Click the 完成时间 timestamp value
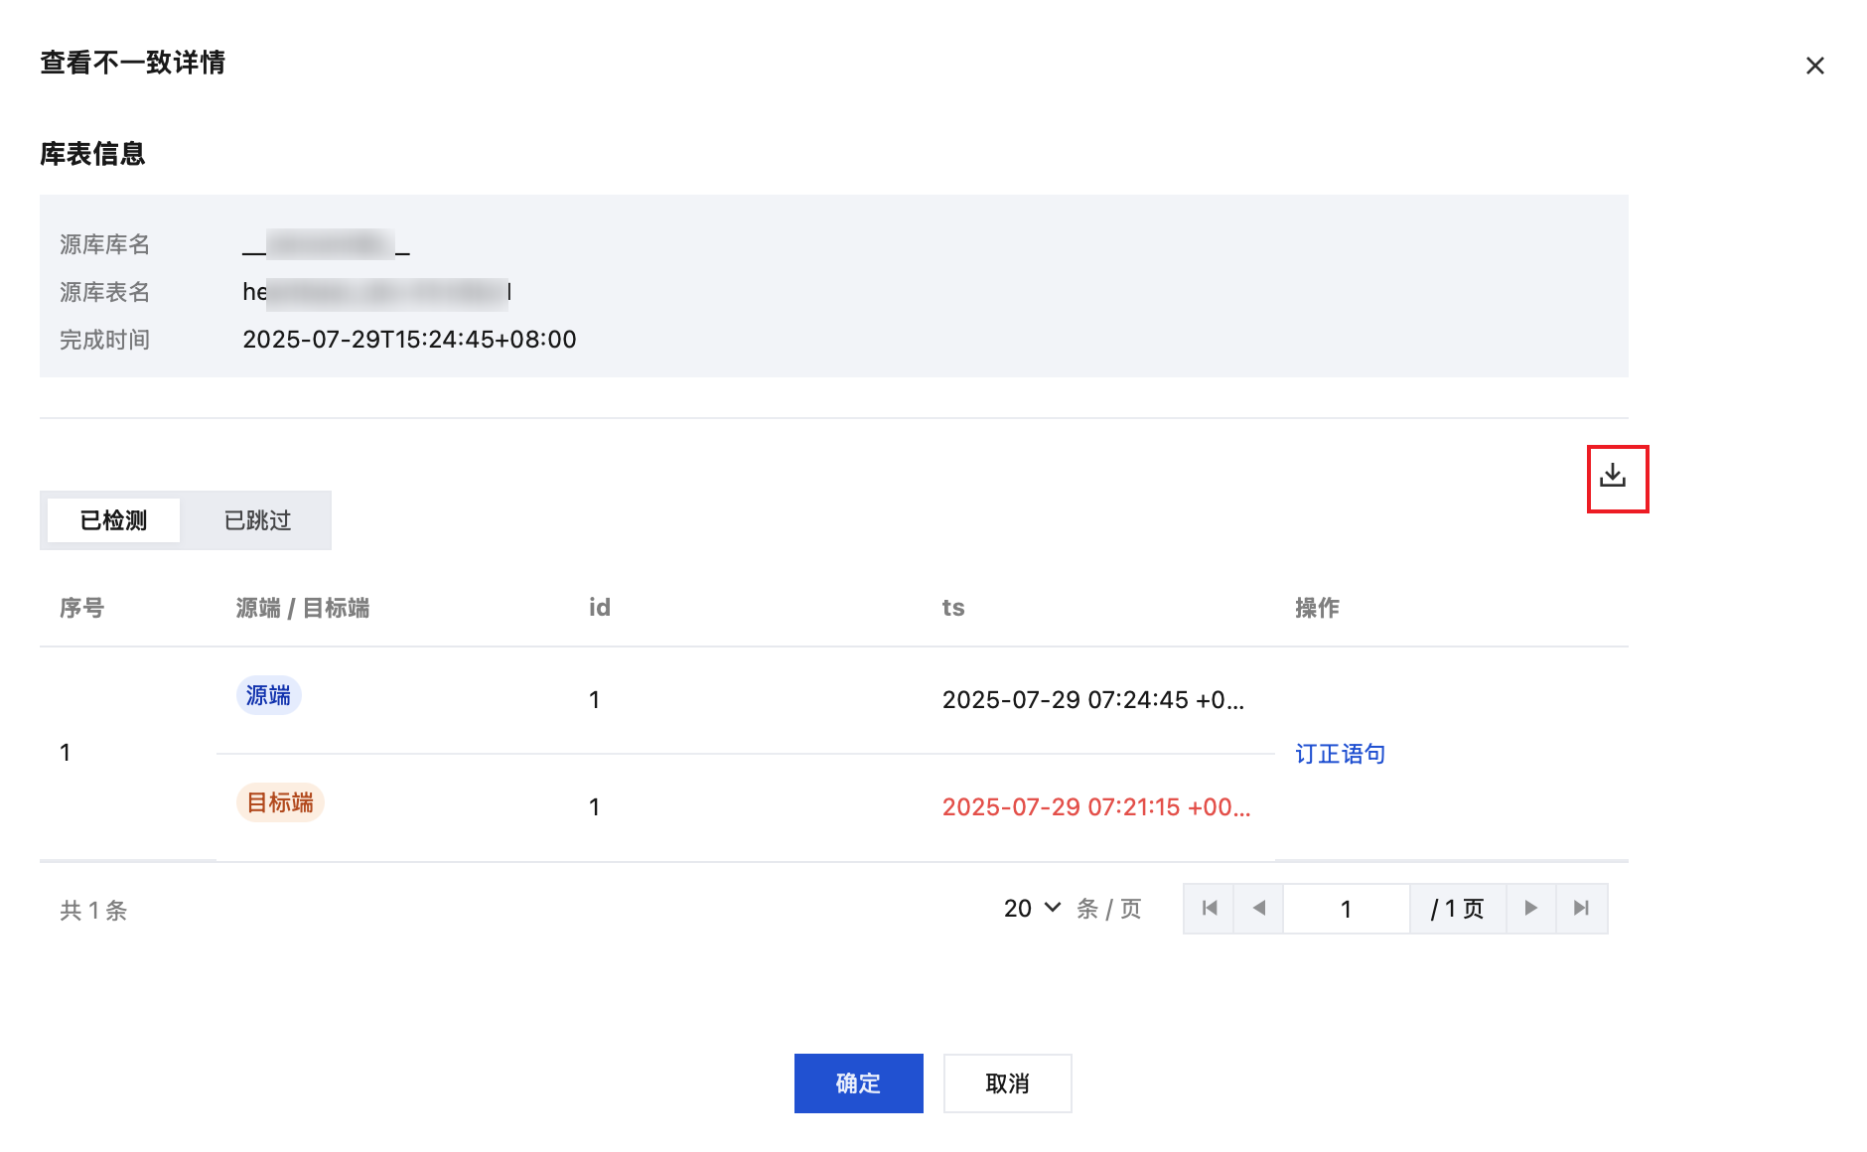 (x=409, y=340)
